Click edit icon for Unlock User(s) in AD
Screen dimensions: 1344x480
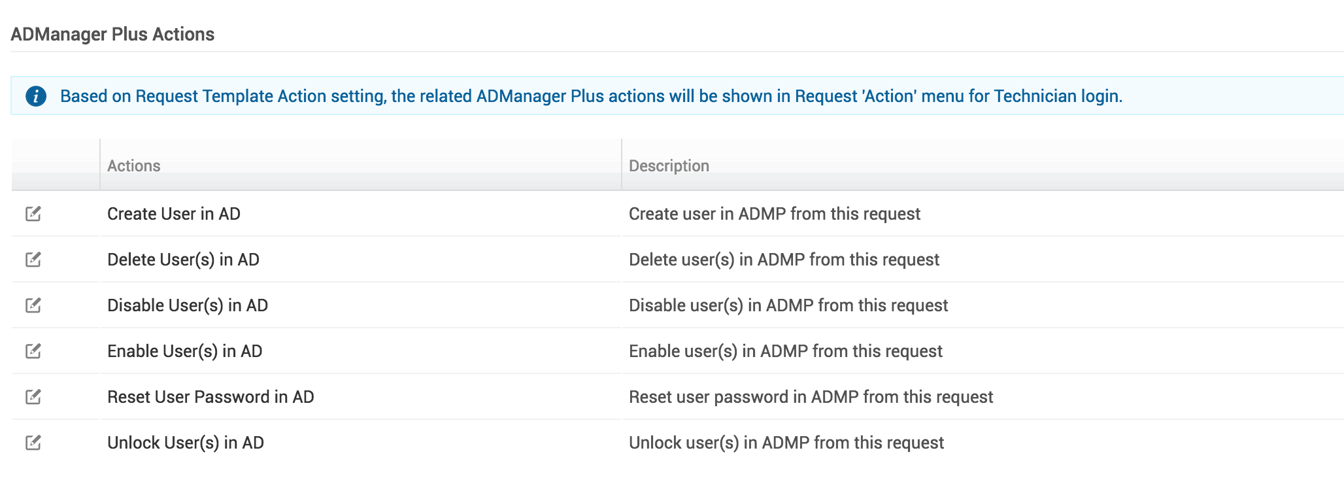coord(33,443)
